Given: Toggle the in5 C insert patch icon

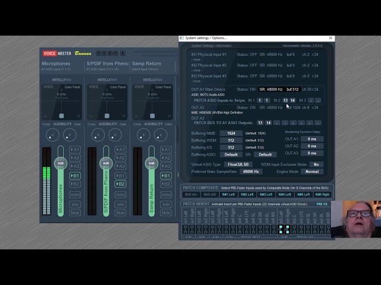Looking at the screenshot, I should tap(294, 229).
